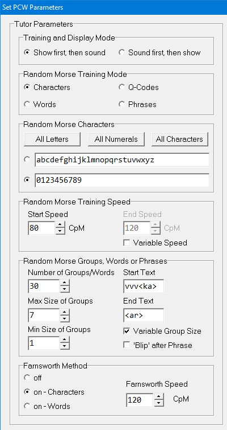Select the alphabet character set radio button
This screenshot has width=227, height=430.
27,159
